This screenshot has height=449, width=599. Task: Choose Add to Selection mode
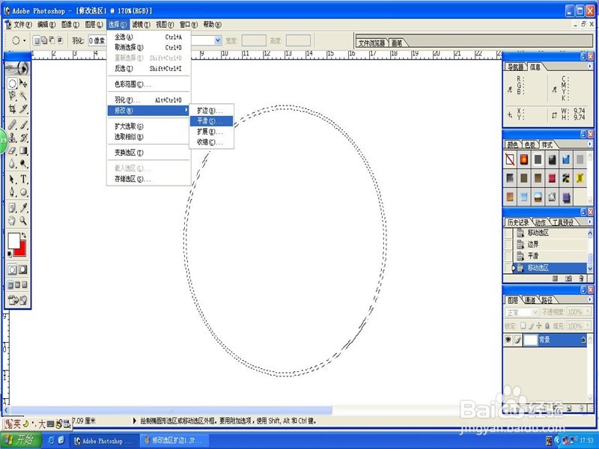pyautogui.click(x=44, y=40)
